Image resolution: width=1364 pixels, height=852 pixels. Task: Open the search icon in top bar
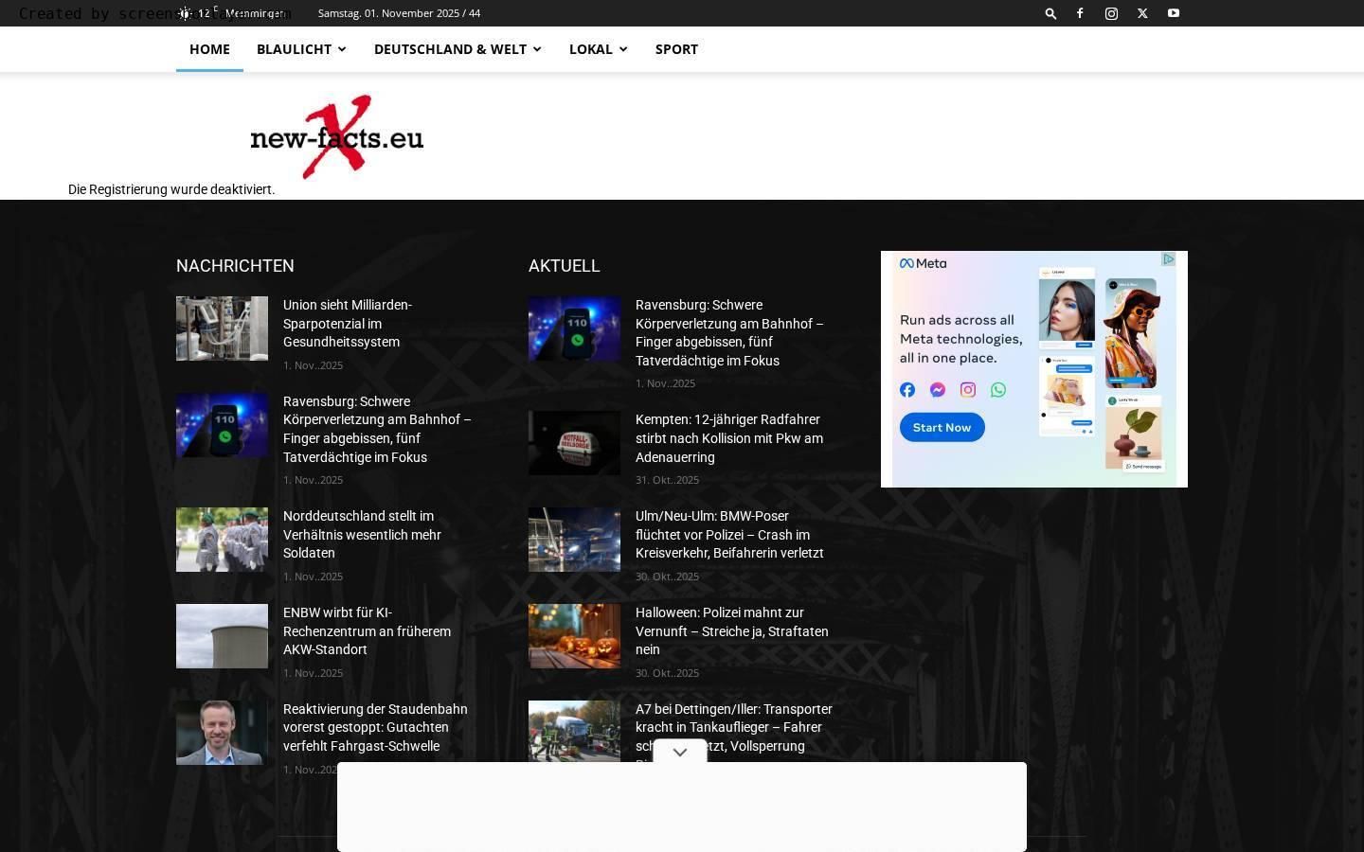[x=1050, y=13]
